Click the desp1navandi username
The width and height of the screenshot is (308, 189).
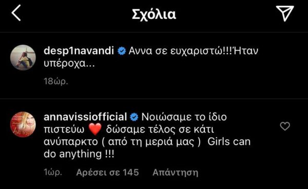(x=79, y=51)
